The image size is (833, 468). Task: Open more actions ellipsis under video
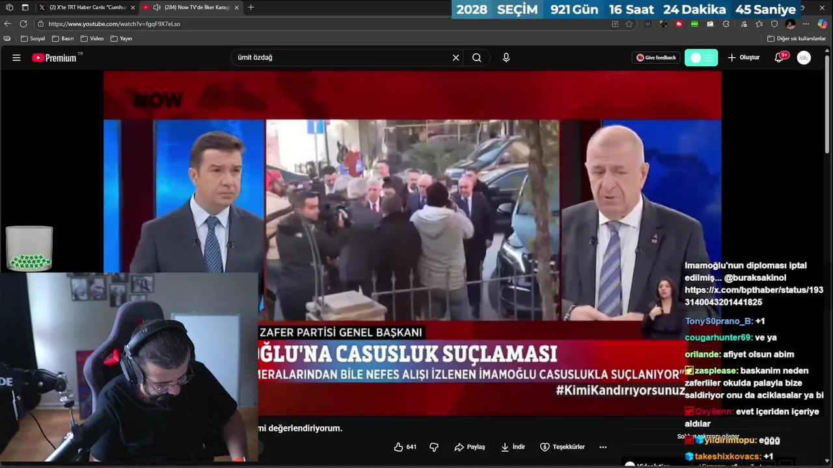(x=603, y=447)
